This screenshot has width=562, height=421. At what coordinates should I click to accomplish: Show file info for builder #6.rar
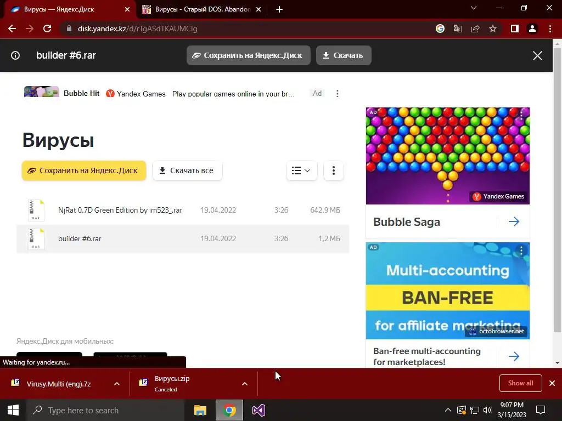tap(15, 55)
